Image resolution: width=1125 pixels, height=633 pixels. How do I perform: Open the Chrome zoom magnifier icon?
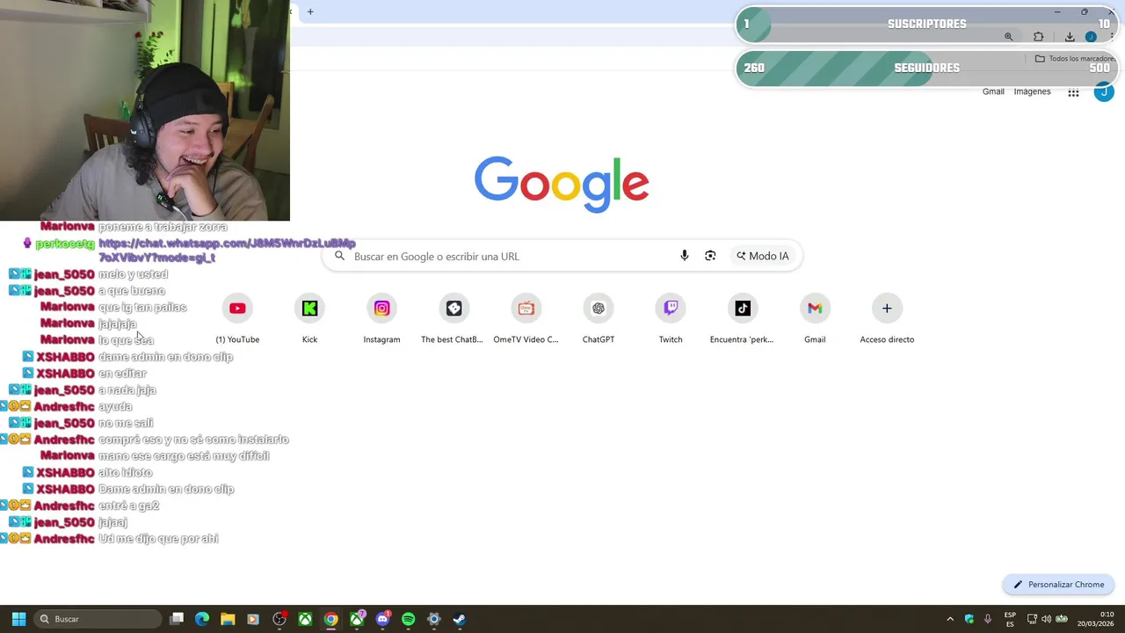[1008, 37]
